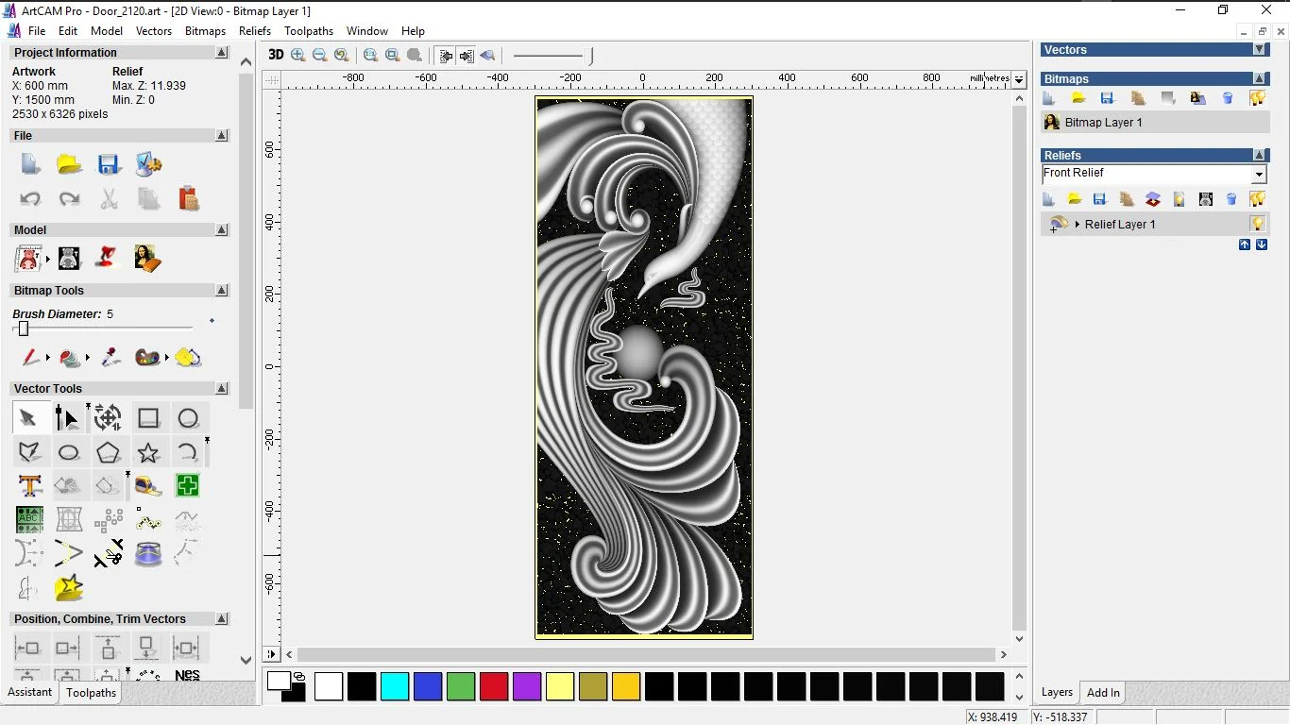1290x725 pixels.
Task: Pick the bitmap Paint brush tool
Action: 30,358
